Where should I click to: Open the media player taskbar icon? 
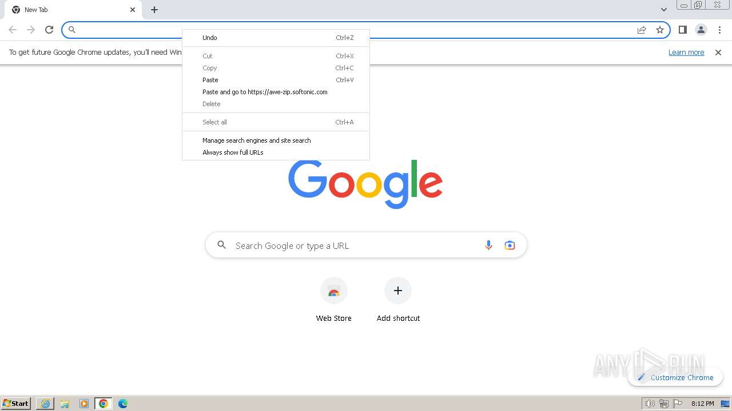pyautogui.click(x=84, y=404)
